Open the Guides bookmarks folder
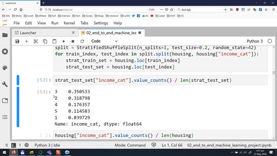Viewport: 277px width, 156px height. click(x=87, y=16)
